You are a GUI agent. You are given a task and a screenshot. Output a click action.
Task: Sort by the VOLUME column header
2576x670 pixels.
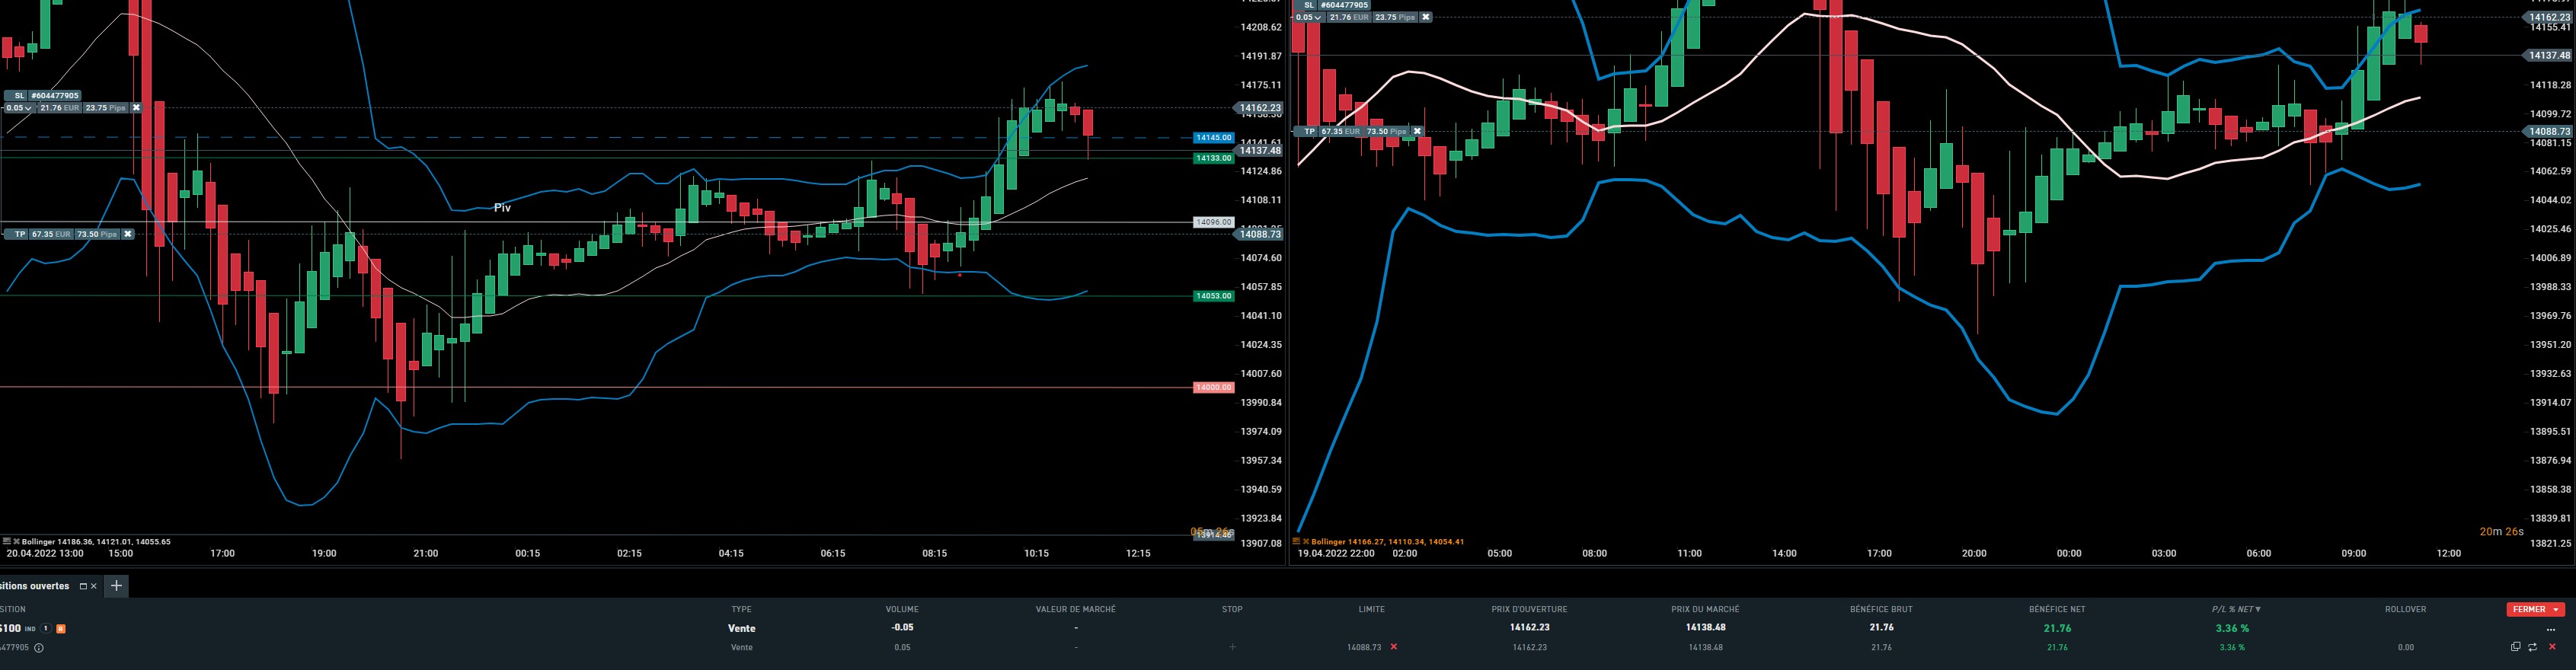pyautogui.click(x=902, y=609)
